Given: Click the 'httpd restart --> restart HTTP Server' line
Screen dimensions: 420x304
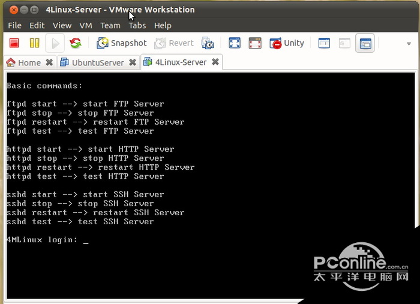Looking at the screenshot, I should (x=100, y=167).
